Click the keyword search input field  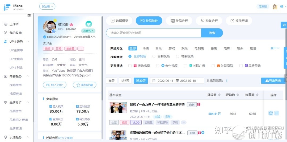coord(154,33)
